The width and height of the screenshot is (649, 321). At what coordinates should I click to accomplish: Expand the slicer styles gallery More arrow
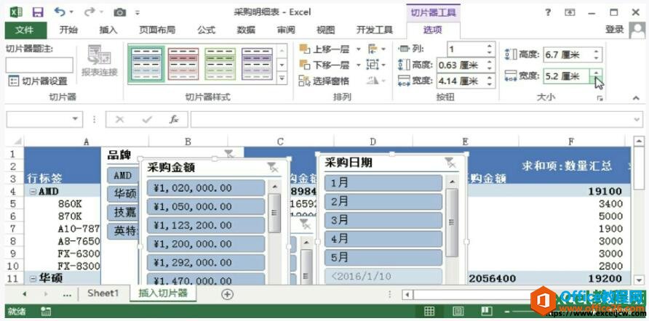click(282, 78)
